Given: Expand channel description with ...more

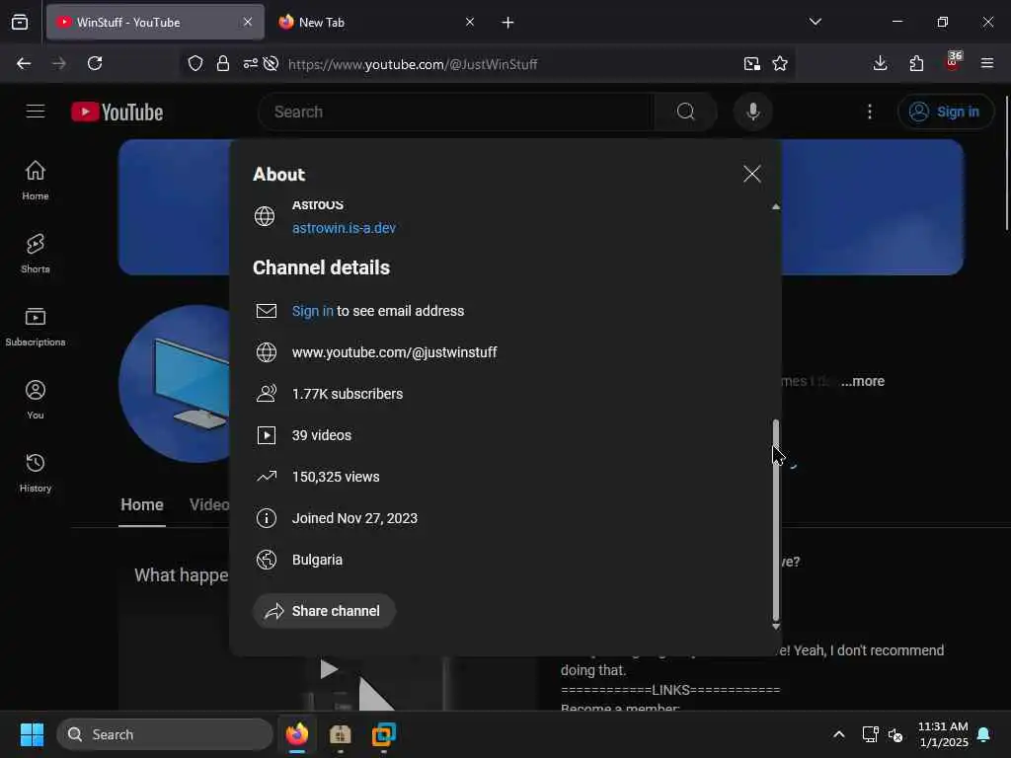Looking at the screenshot, I should pyautogui.click(x=863, y=381).
